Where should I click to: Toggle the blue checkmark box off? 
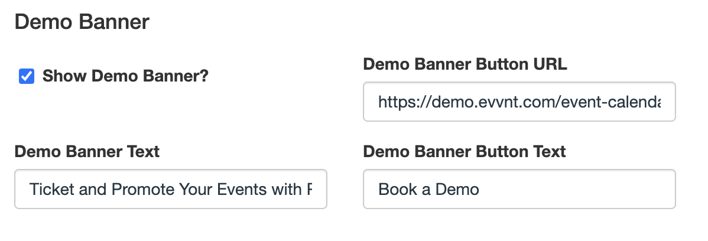pyautogui.click(x=27, y=76)
